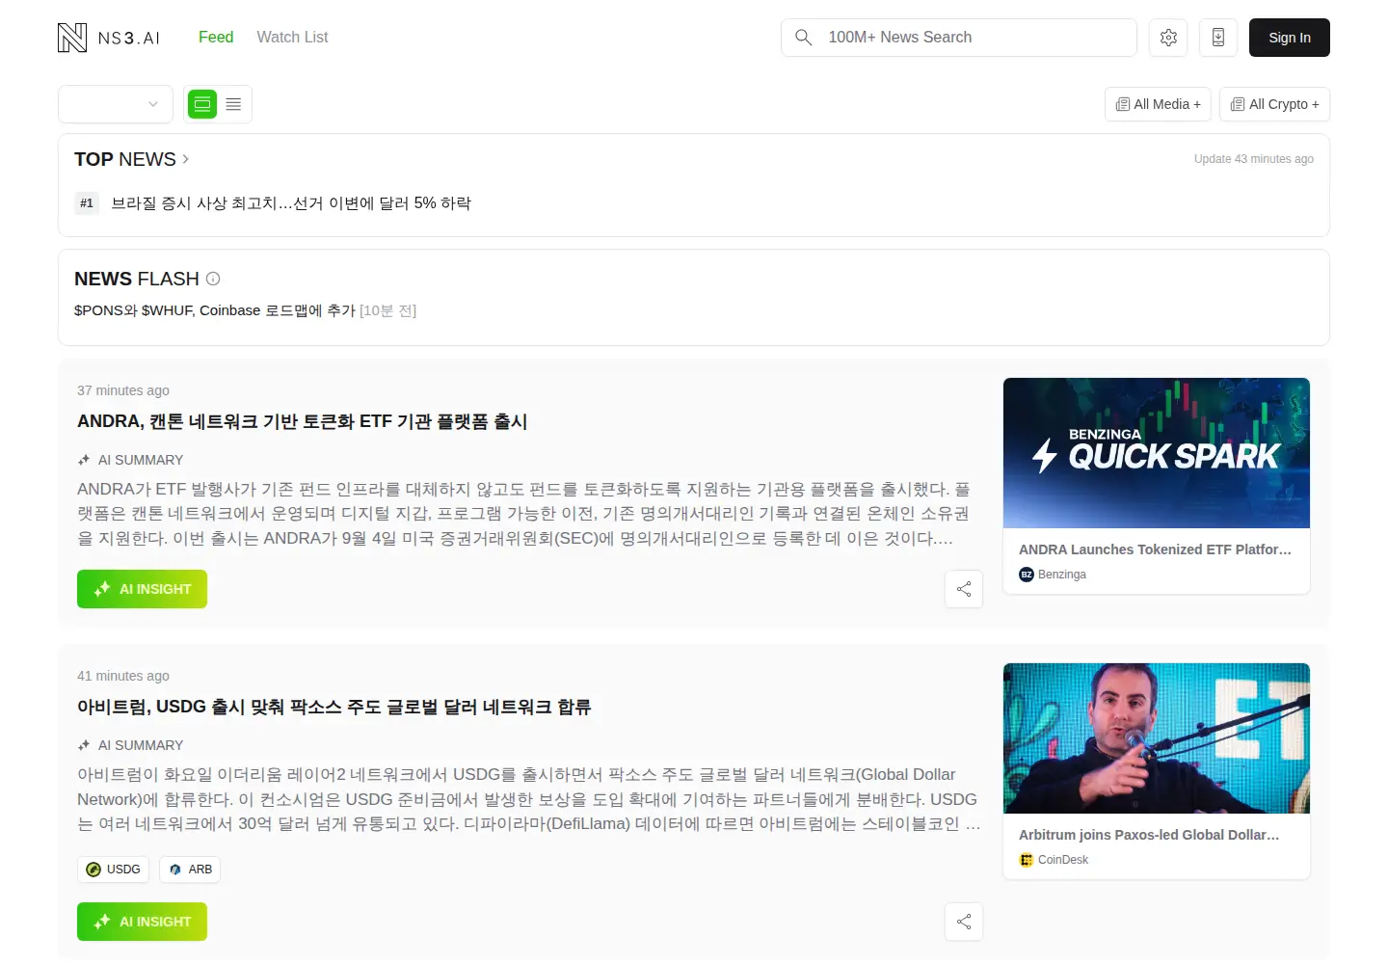Click the NS3.AI logo
Image resolution: width=1388 pixels, height=964 pixels.
pyautogui.click(x=109, y=38)
